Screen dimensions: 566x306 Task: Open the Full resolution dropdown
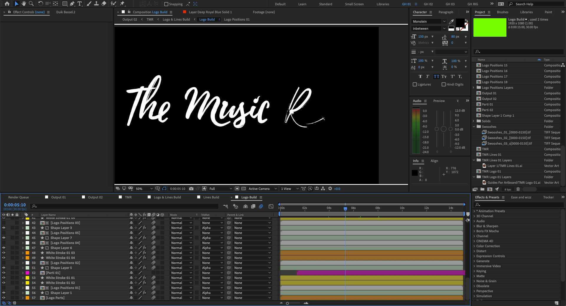click(x=221, y=189)
